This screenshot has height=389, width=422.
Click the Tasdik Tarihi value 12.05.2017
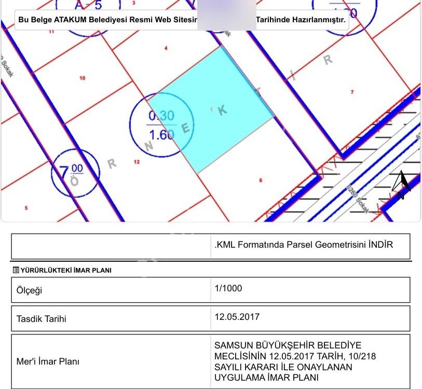237,317
